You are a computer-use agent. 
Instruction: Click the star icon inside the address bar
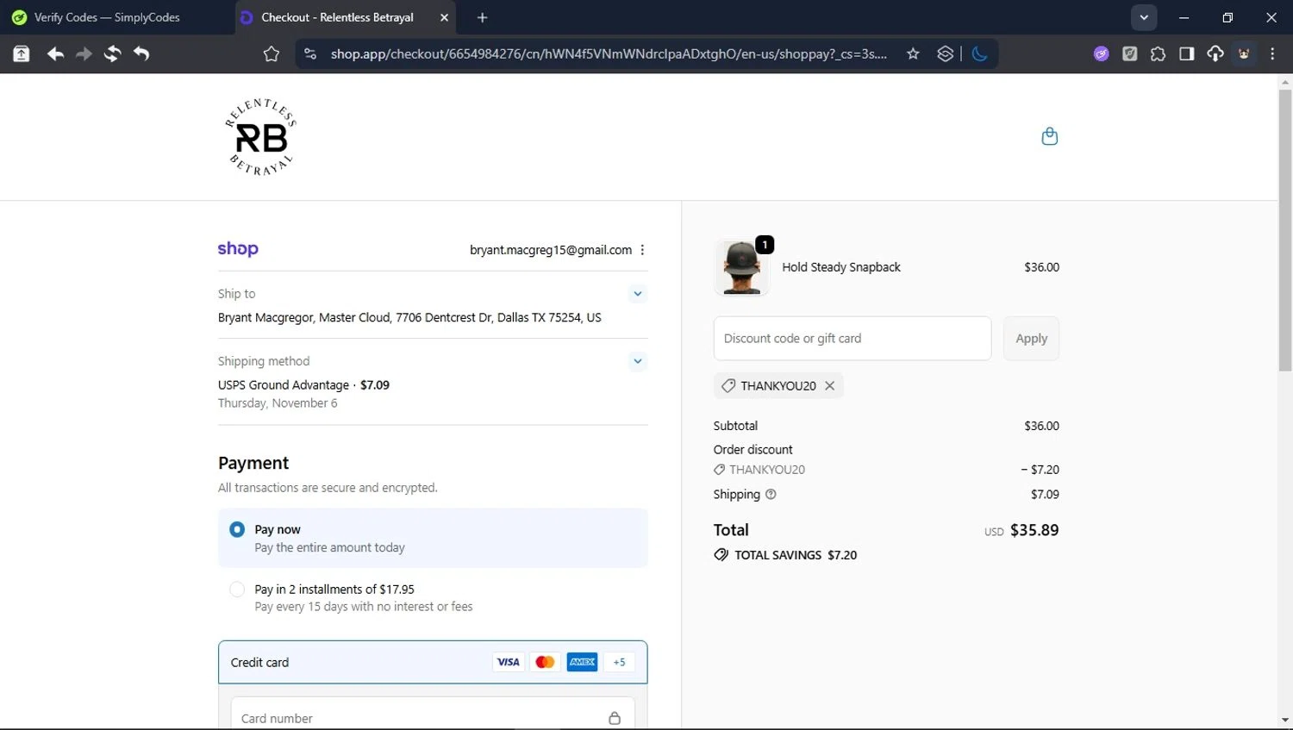click(x=913, y=53)
